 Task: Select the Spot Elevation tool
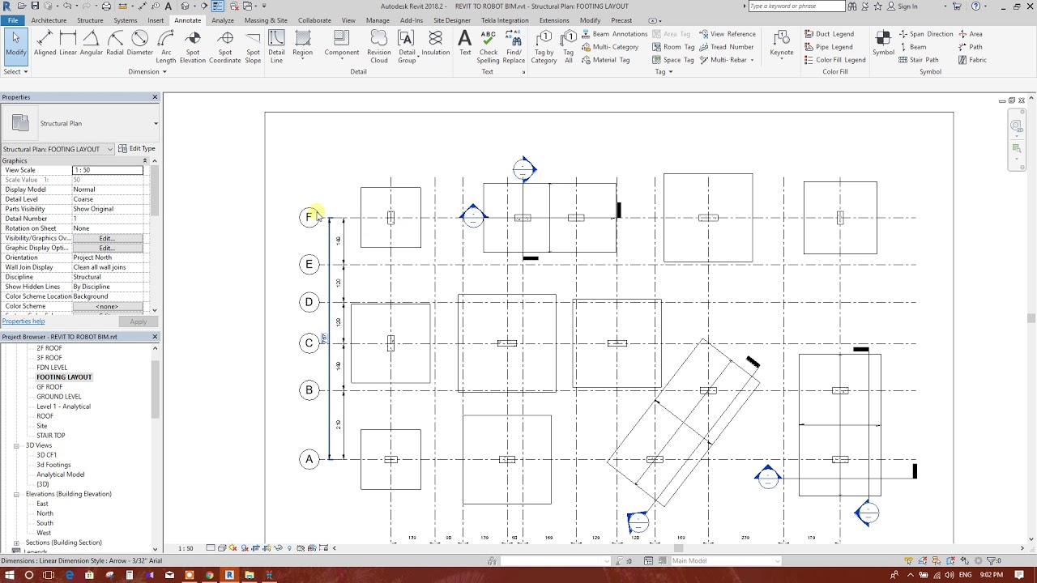click(193, 45)
